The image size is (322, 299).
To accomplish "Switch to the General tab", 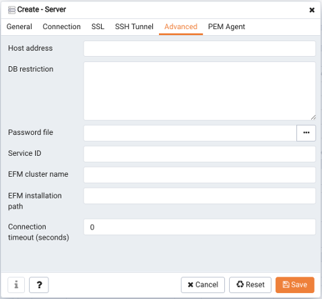I will point(20,26).
